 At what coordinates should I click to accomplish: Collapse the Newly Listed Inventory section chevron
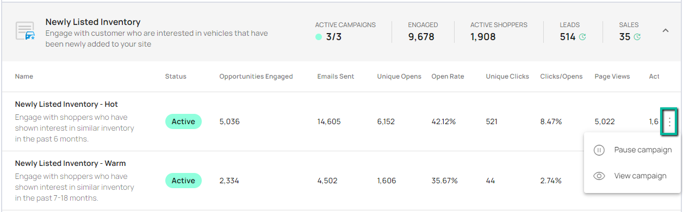tap(665, 31)
